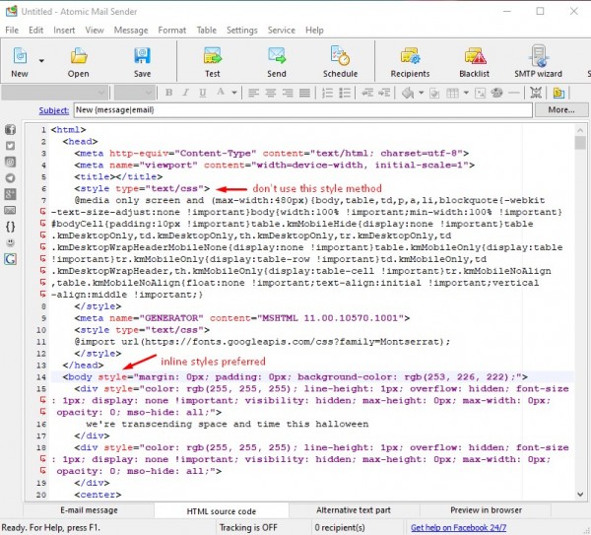Click the icon right of the fill arrow
591x535 pixels.
pos(434,93)
